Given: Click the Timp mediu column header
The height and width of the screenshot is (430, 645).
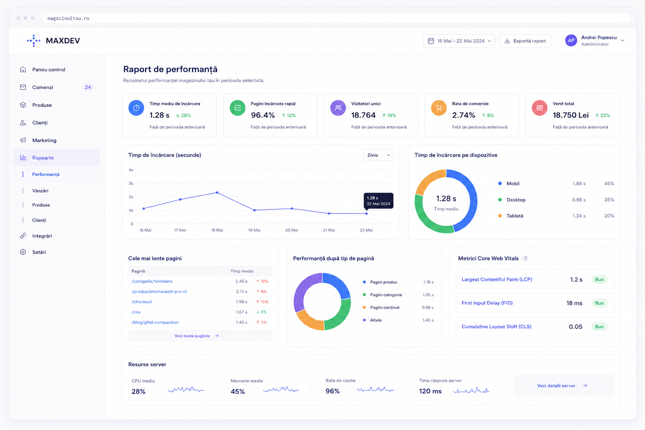Looking at the screenshot, I should (x=242, y=271).
